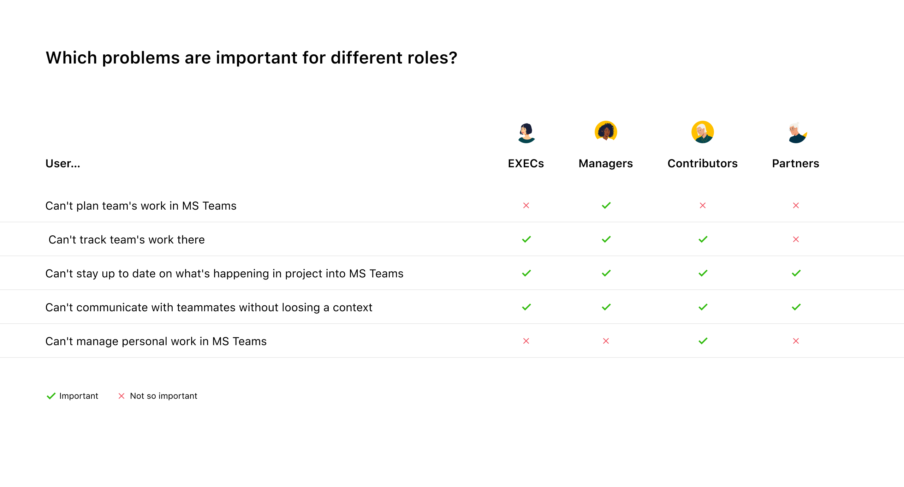Click the Contributors avatar illustration
The image size is (904, 487).
tap(703, 132)
